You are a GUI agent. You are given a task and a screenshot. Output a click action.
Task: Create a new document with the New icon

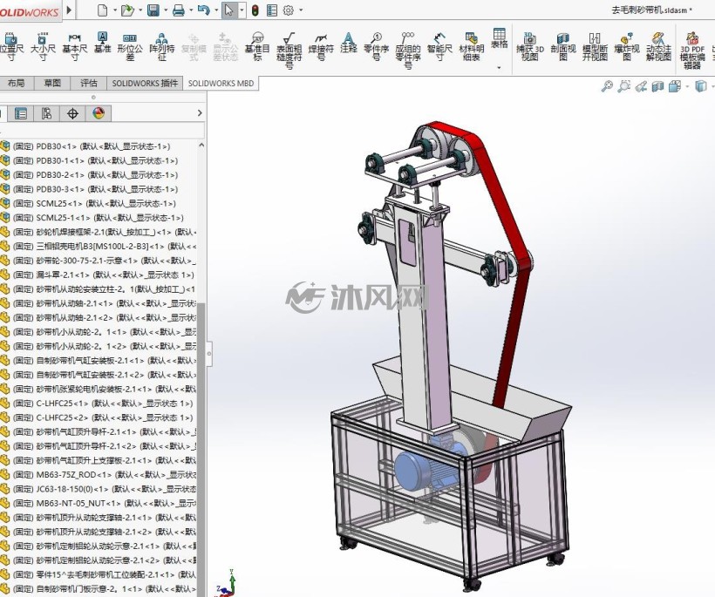[102, 10]
